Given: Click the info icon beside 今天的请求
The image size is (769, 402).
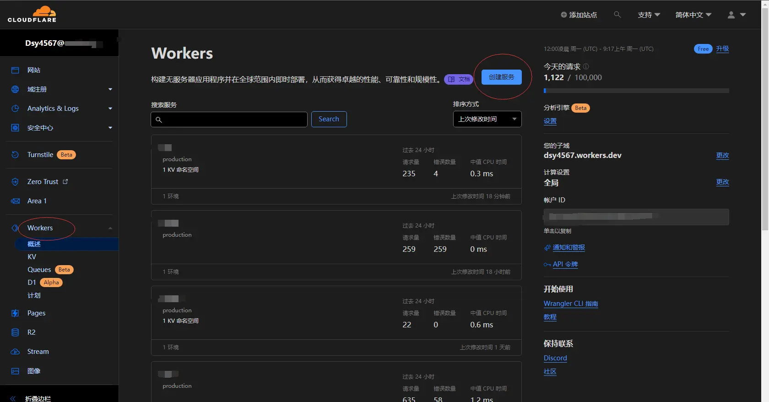Looking at the screenshot, I should click(x=586, y=66).
